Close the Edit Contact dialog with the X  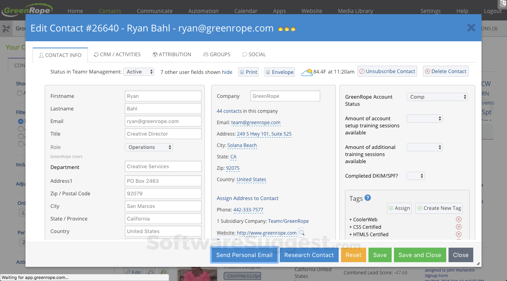(471, 28)
